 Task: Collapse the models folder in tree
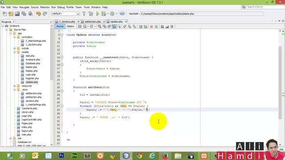point(15,52)
